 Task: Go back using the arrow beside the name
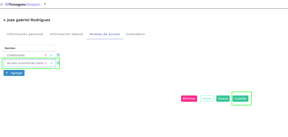pyautogui.click(x=4, y=20)
